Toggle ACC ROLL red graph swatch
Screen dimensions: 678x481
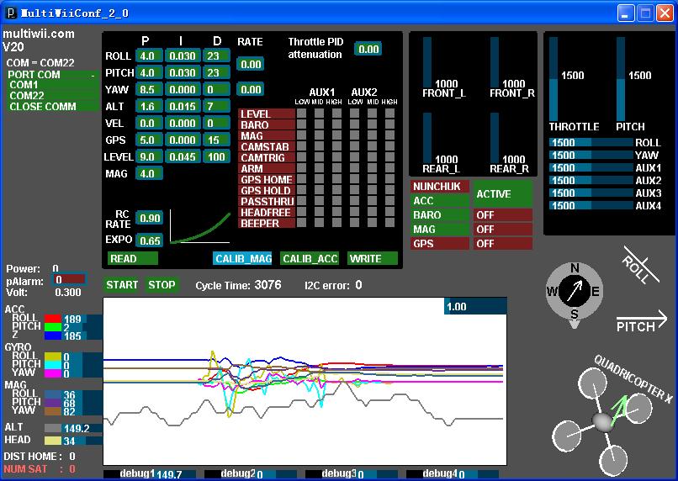[53, 319]
